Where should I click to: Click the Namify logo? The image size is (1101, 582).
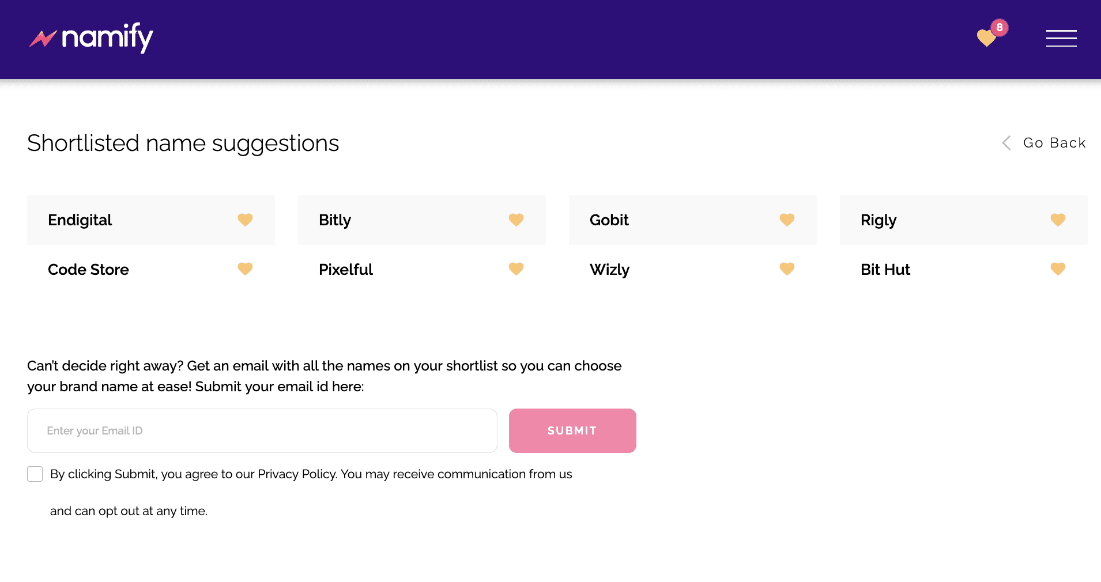[x=92, y=38]
